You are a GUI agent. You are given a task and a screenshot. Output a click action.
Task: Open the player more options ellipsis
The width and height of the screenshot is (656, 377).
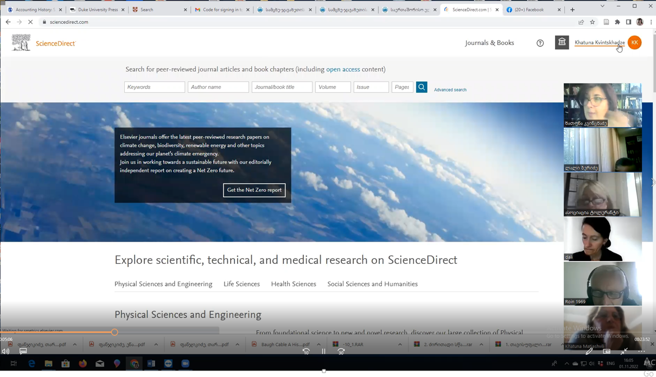(641, 352)
